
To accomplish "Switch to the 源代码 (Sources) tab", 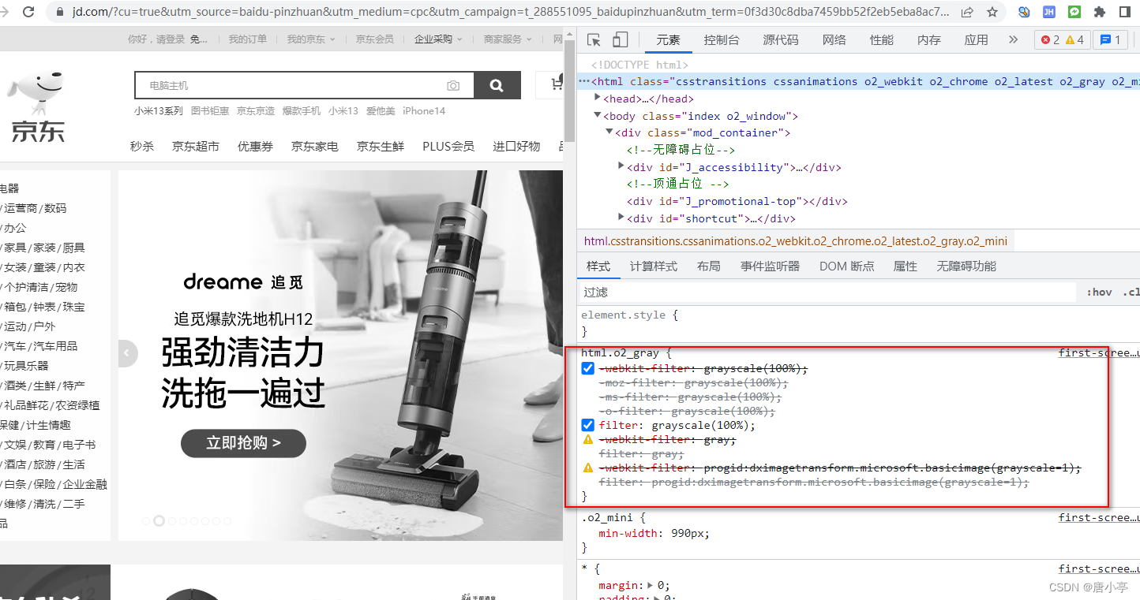I will (x=781, y=40).
